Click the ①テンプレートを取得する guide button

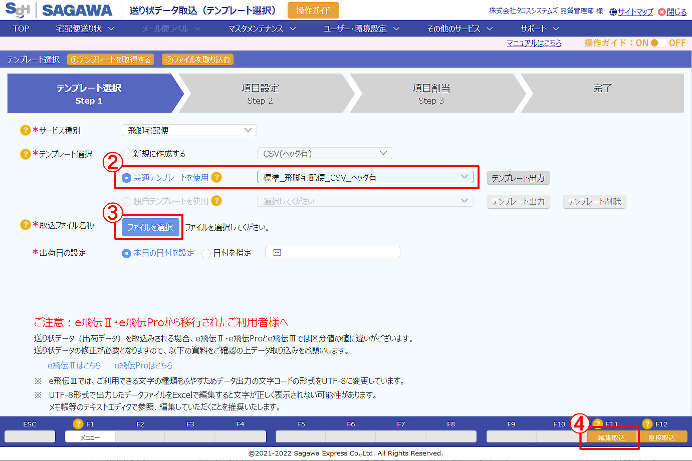coord(111,60)
